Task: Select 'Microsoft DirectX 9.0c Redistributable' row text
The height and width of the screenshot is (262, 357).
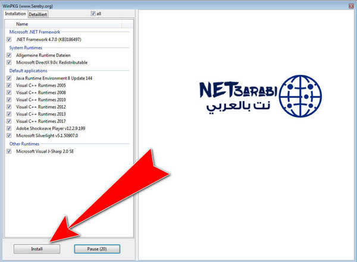Action: pyautogui.click(x=52, y=62)
